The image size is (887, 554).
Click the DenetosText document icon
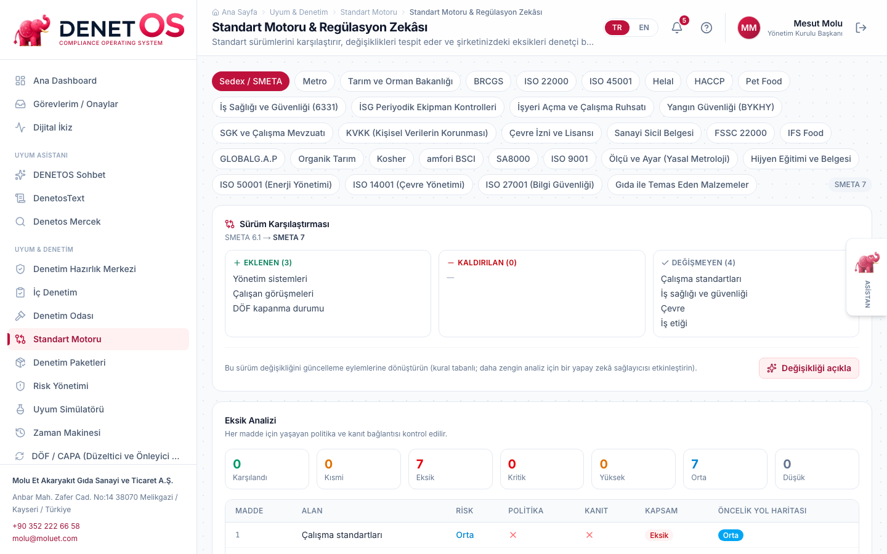[x=20, y=198]
